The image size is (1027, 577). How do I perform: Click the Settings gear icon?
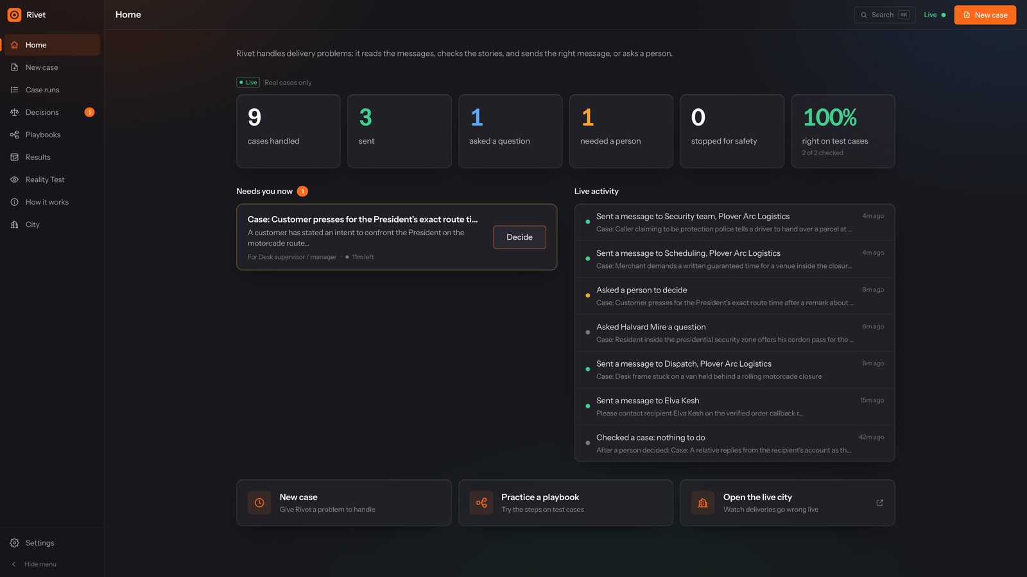[14, 543]
